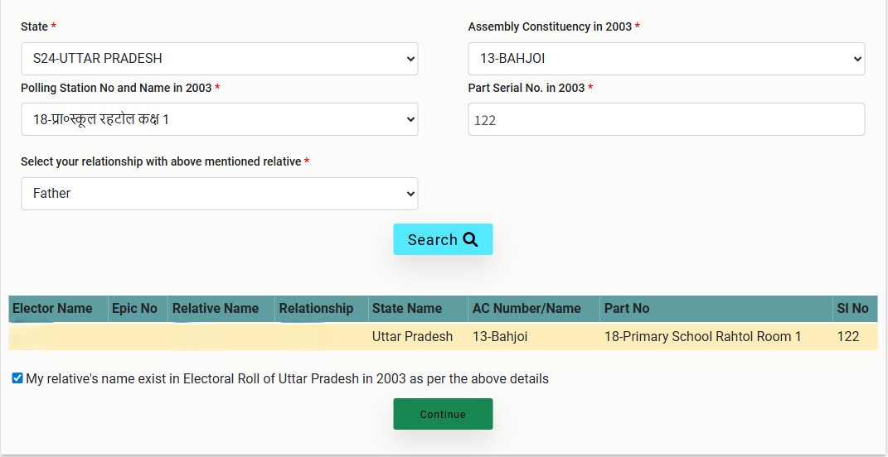Select the AC Number/Name column header
The width and height of the screenshot is (888, 457).
click(526, 309)
